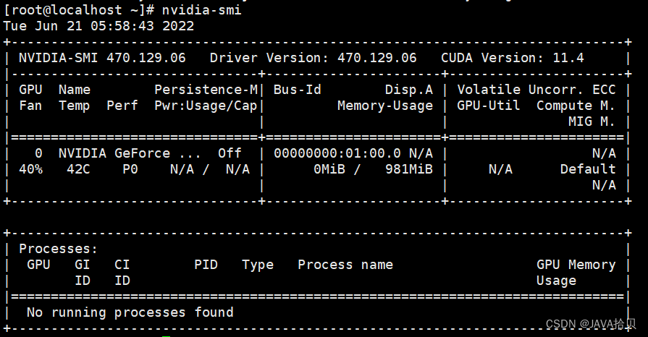Click the Persistence-M column header
This screenshot has height=337, width=648.
pyautogui.click(x=206, y=90)
